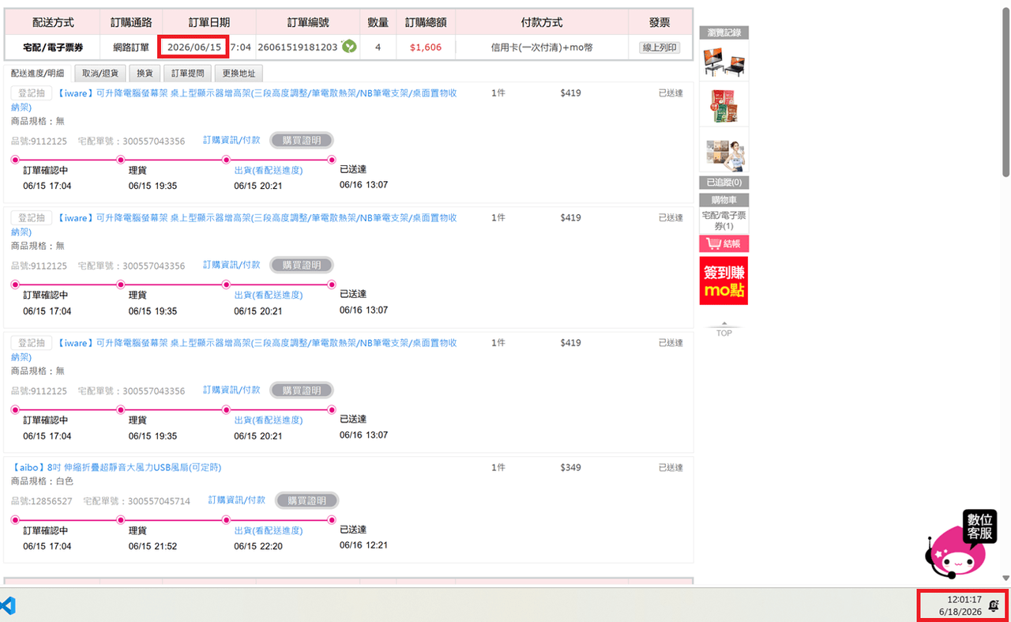Viewport: 1011px width, 622px height.
Task: Click 購買證明 button for the aibo fan
Action: (306, 500)
